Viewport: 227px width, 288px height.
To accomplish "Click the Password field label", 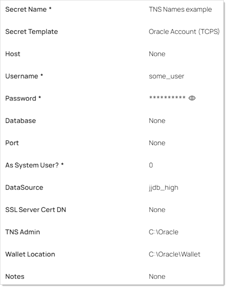I will (x=23, y=98).
